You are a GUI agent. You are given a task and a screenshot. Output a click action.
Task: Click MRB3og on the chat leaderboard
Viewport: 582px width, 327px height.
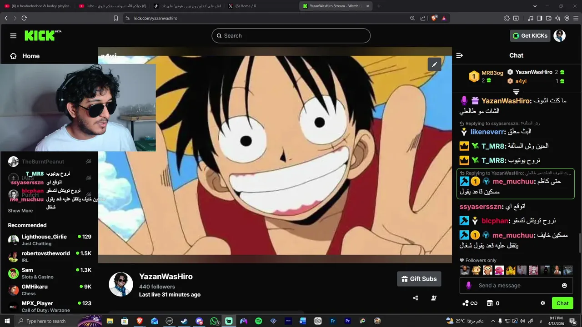(x=492, y=73)
